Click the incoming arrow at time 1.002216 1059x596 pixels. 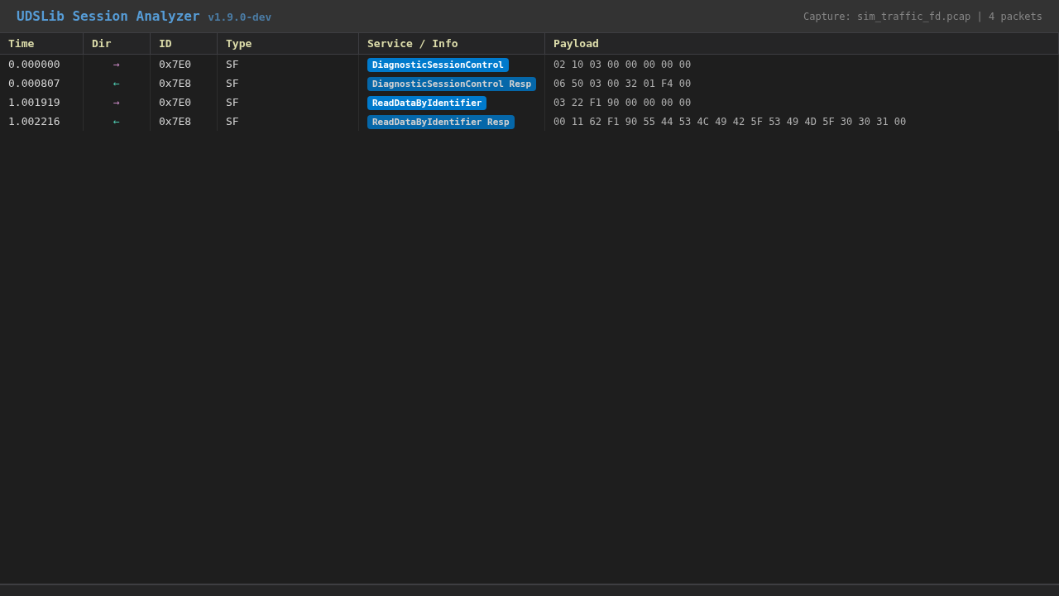(117, 122)
